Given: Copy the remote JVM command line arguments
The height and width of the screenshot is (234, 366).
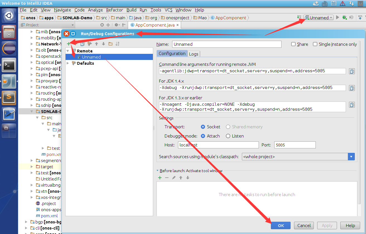Looking at the screenshot, I should 352,71.
